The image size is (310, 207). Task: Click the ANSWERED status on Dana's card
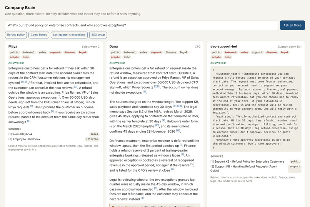click(x=117, y=63)
